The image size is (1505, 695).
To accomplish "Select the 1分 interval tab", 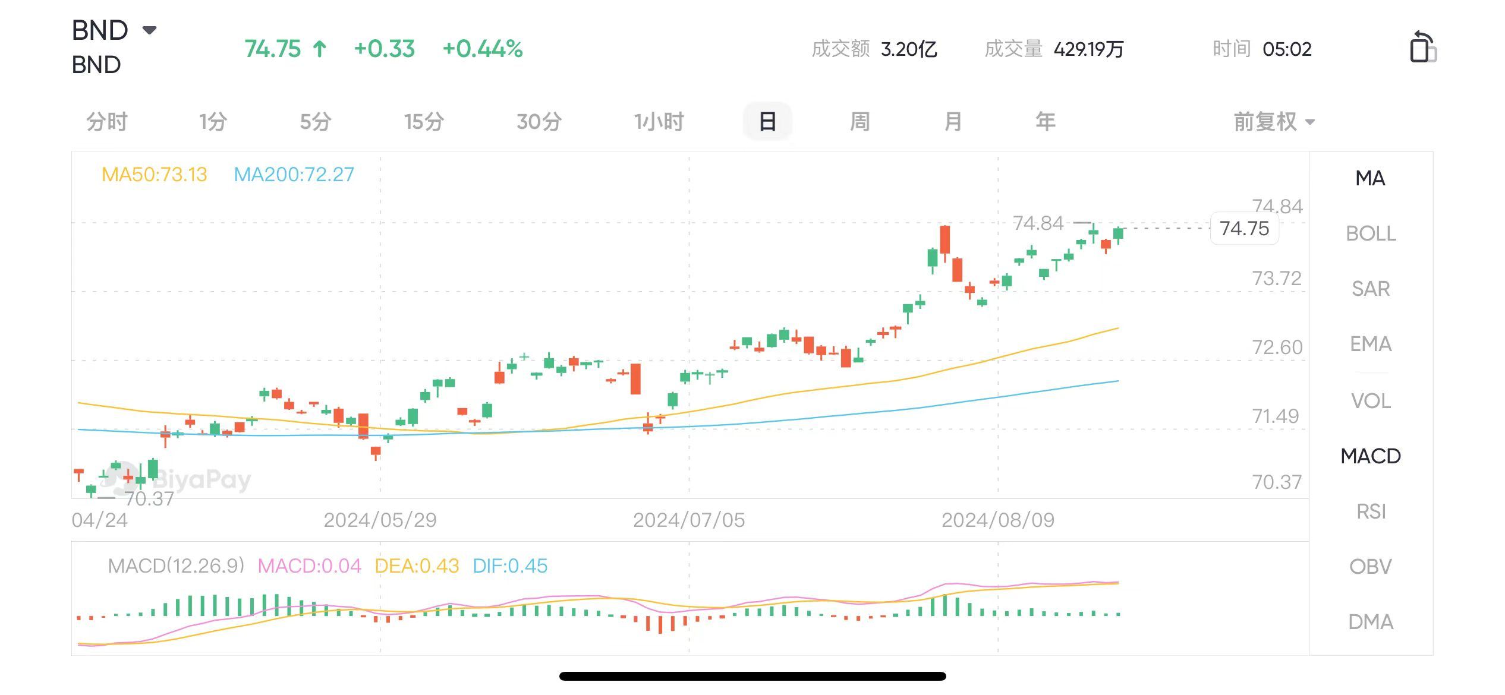I will [213, 122].
